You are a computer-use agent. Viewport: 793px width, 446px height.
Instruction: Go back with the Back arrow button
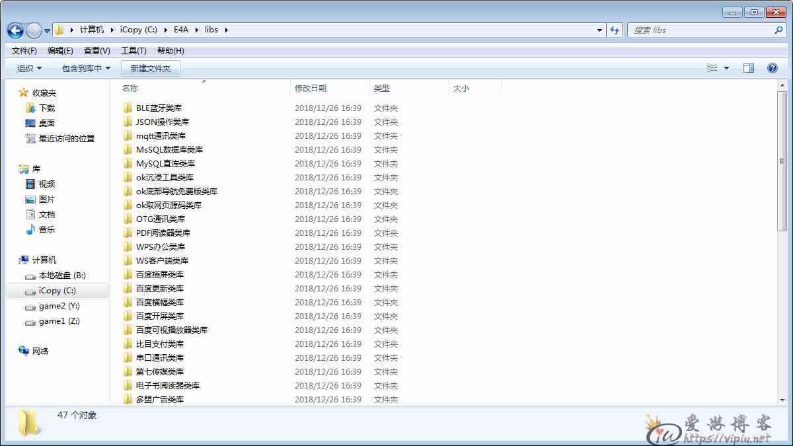[15, 30]
